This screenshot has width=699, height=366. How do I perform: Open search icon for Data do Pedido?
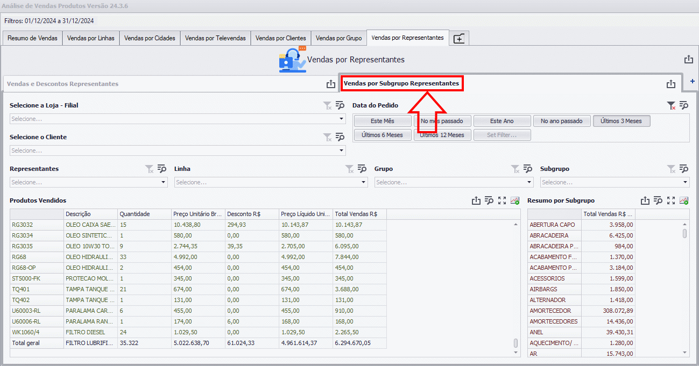pyautogui.click(x=684, y=105)
